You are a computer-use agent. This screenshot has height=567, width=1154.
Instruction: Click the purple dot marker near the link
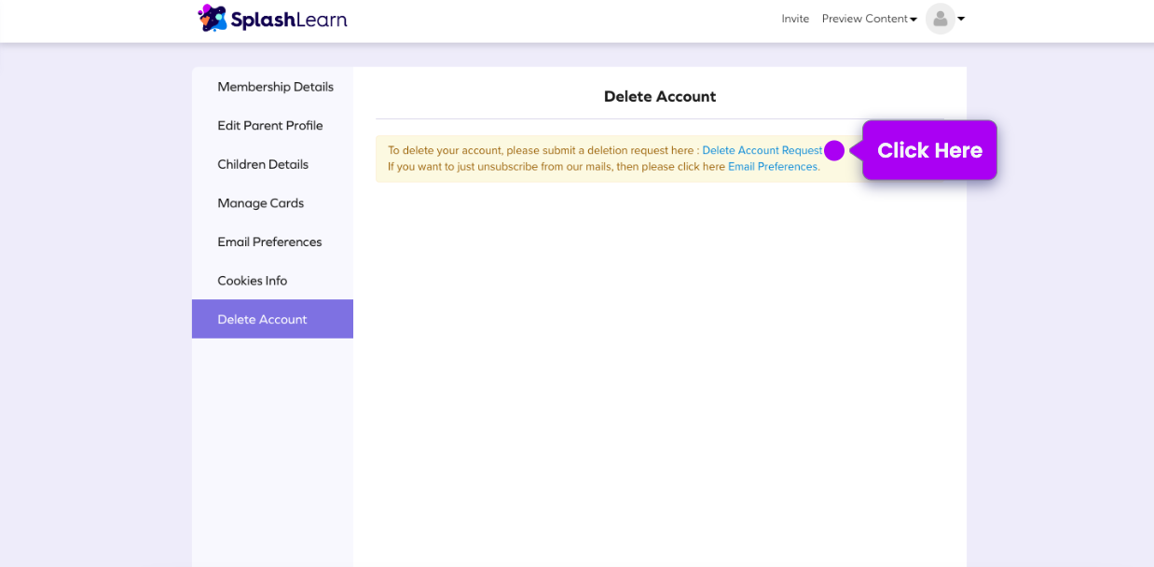833,150
